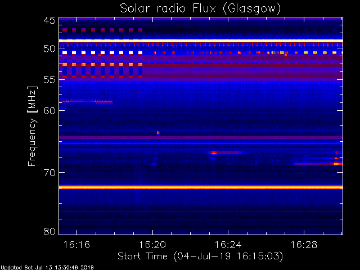Click the red streak near 58.5 MHz
The height and width of the screenshot is (270, 360).
(x=86, y=101)
